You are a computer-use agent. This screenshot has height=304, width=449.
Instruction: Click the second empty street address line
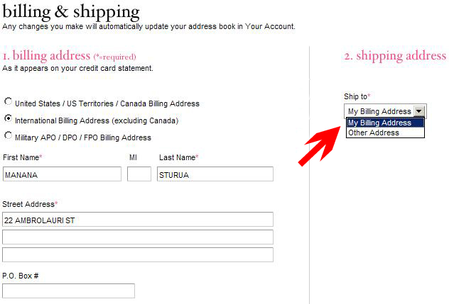138,237
